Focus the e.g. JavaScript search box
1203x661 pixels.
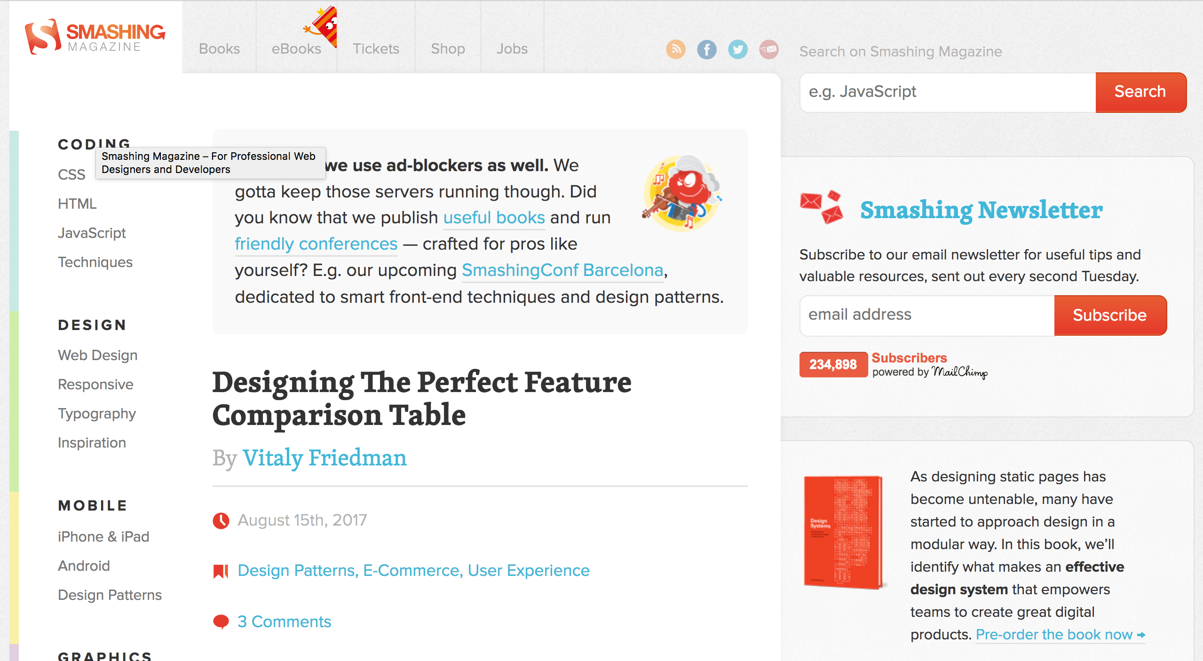point(948,92)
